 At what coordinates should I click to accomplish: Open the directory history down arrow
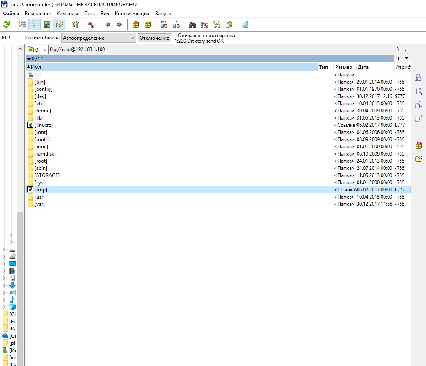click(407, 58)
